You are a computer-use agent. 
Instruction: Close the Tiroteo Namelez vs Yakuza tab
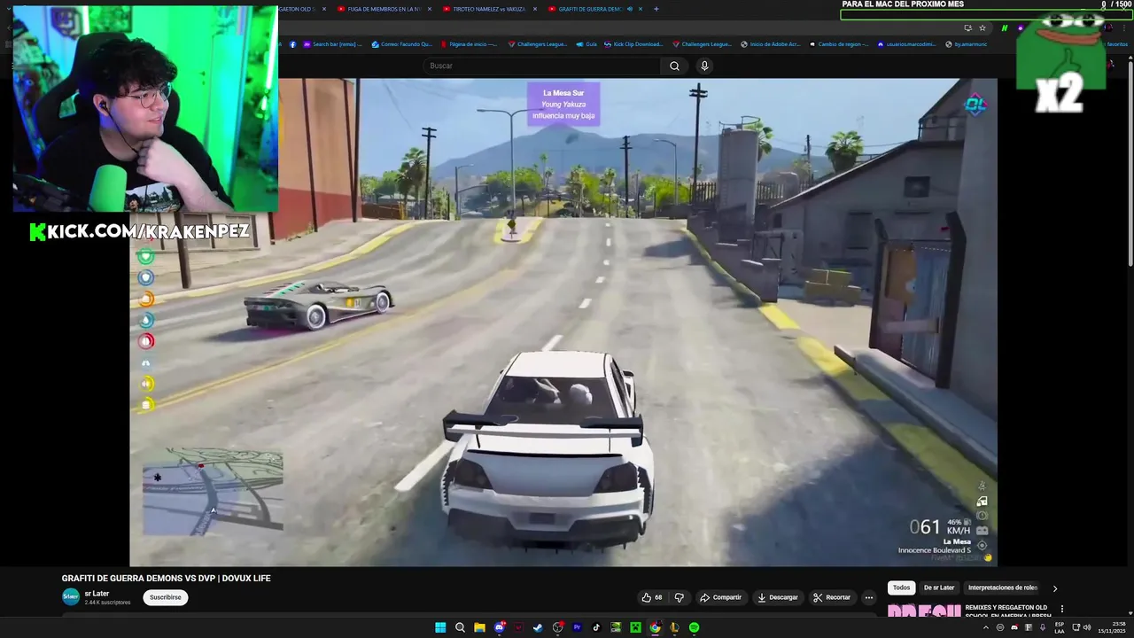tap(535, 9)
